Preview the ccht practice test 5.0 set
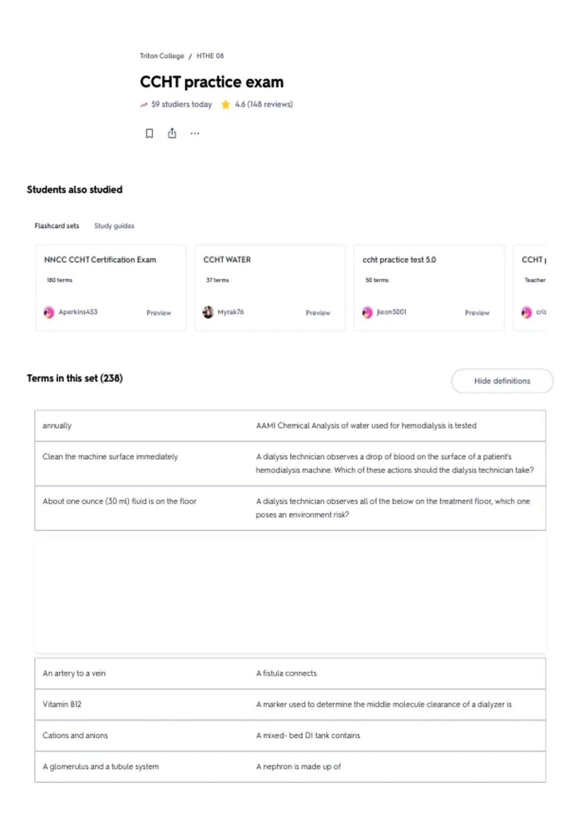580x821 pixels. click(477, 313)
